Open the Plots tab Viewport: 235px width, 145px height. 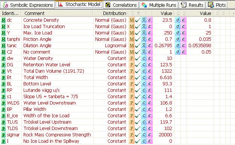(x=217, y=5)
